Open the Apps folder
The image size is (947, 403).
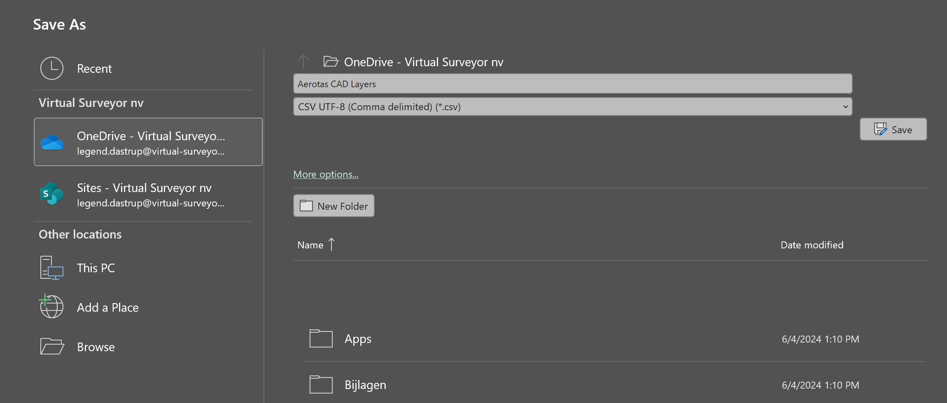point(614,339)
